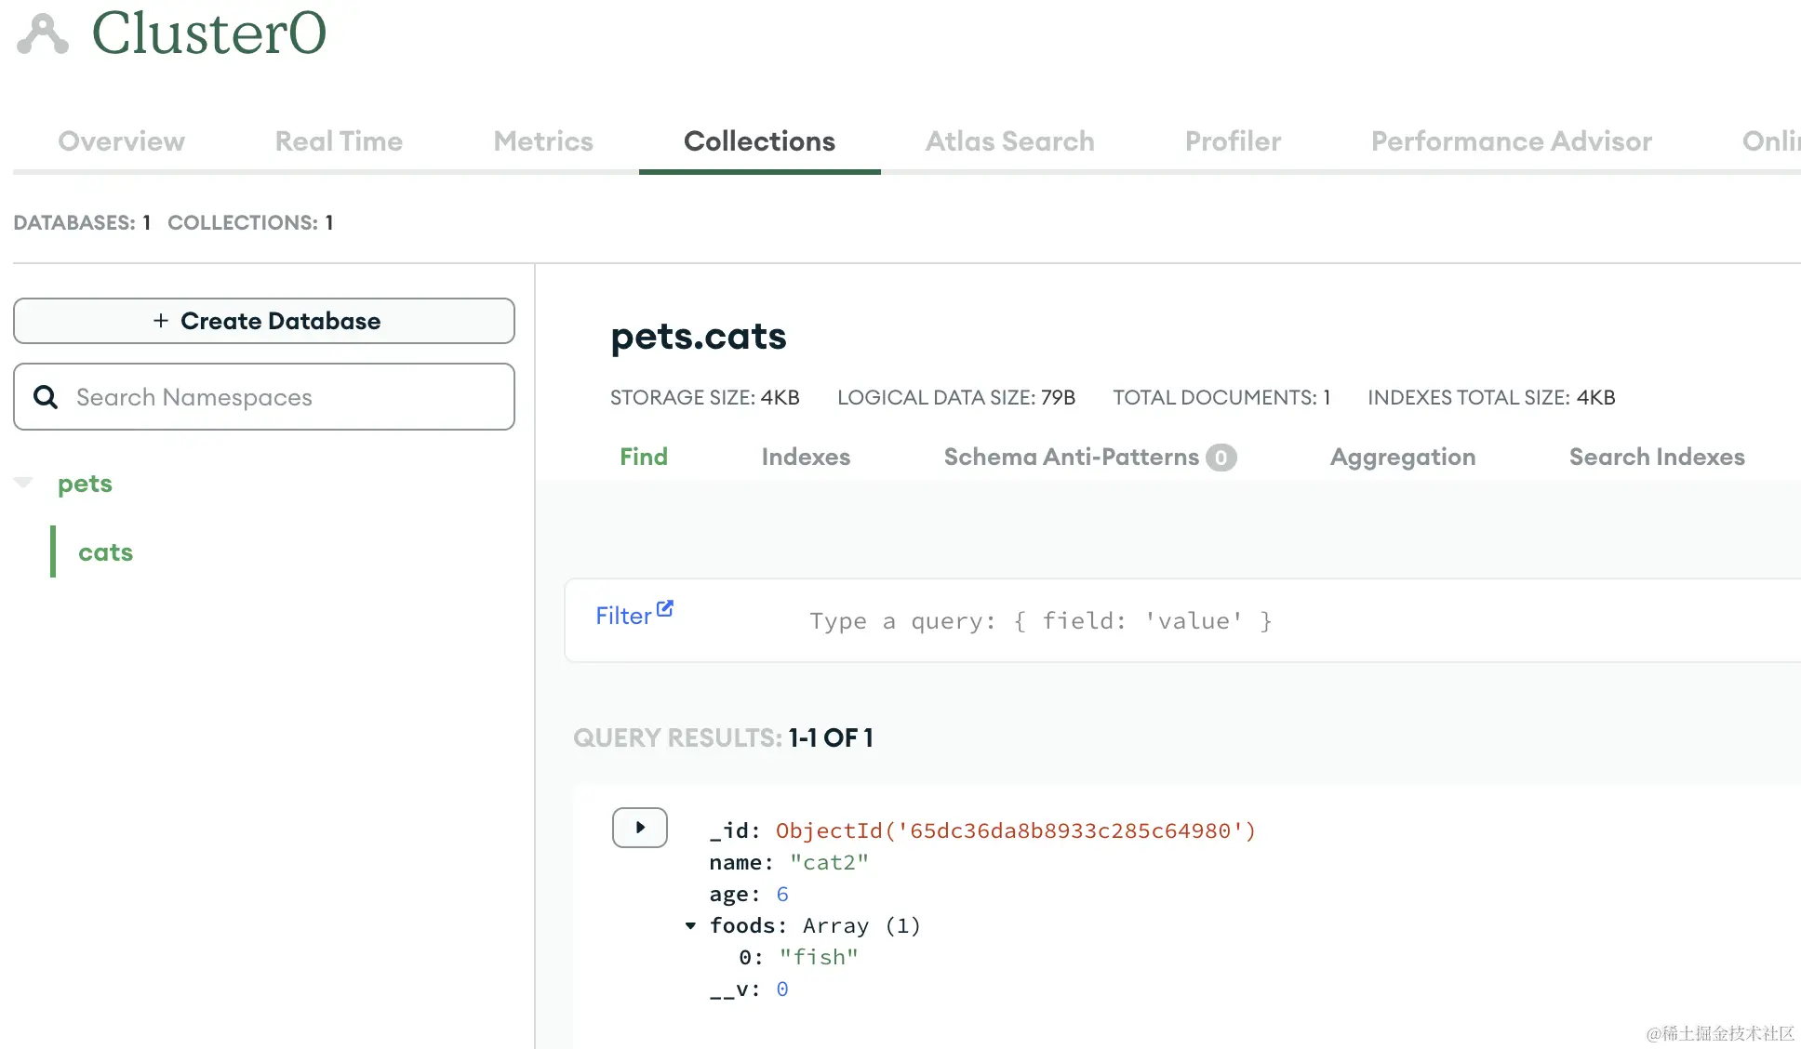Expand the document with the play arrow button

pyautogui.click(x=639, y=828)
